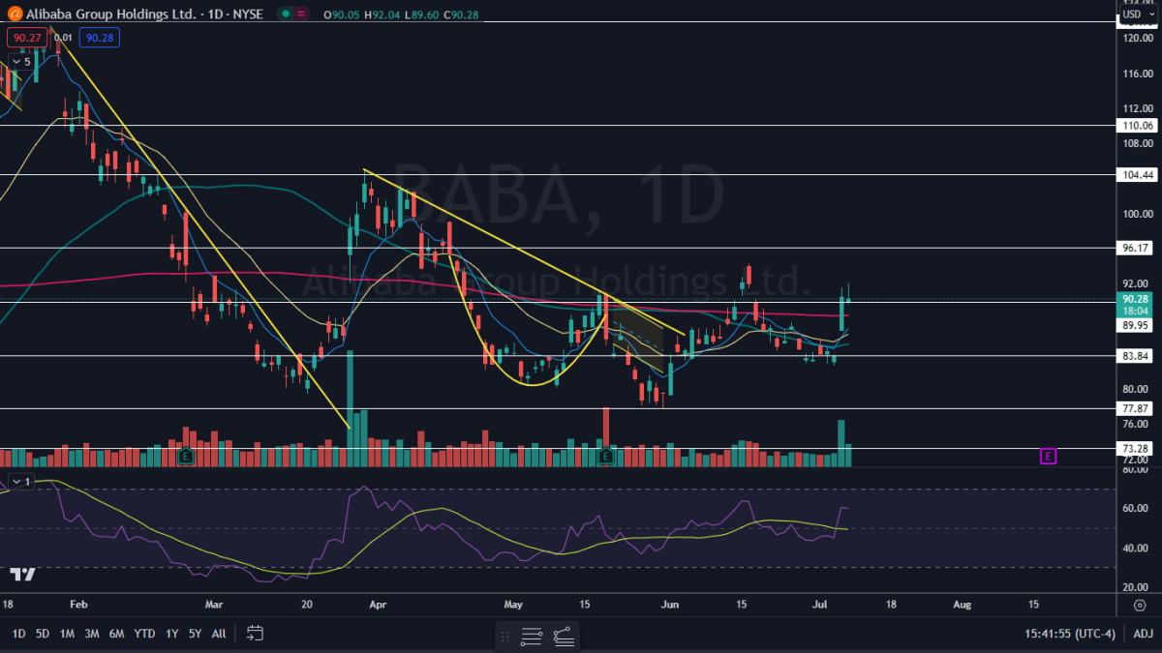Image resolution: width=1162 pixels, height=653 pixels.
Task: Open chart settings via the hexagon gear icon
Action: point(1140,605)
